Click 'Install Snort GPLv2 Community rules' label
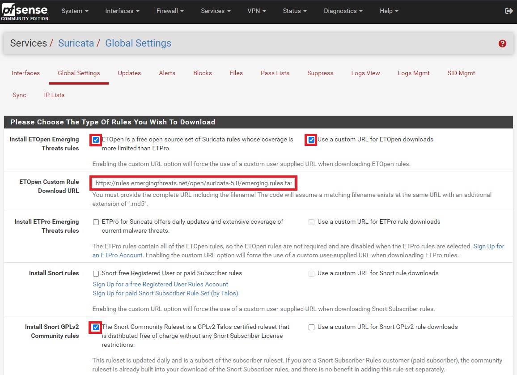The height and width of the screenshot is (375, 517). (x=52, y=331)
